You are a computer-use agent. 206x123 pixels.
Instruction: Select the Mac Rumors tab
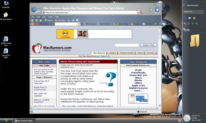[x=99, y=53]
